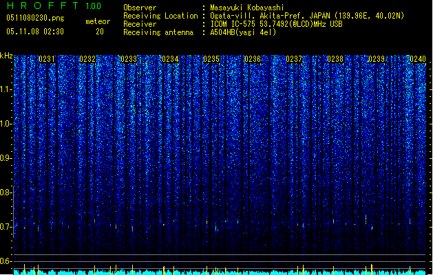Click the 0.6 kHz frequency axis tick
This screenshot has width=433, height=275.
click(x=6, y=261)
